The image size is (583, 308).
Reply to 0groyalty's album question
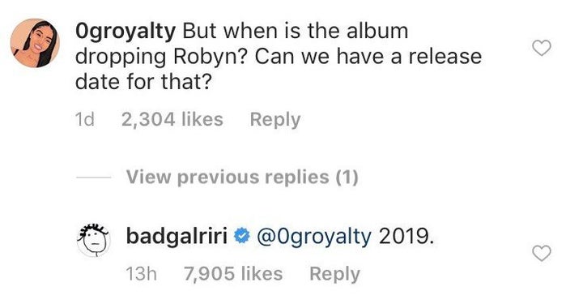[275, 120]
